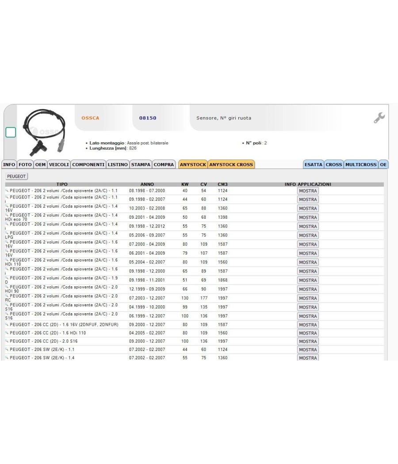Click the CV column header
The height and width of the screenshot is (464, 398).
click(x=204, y=184)
